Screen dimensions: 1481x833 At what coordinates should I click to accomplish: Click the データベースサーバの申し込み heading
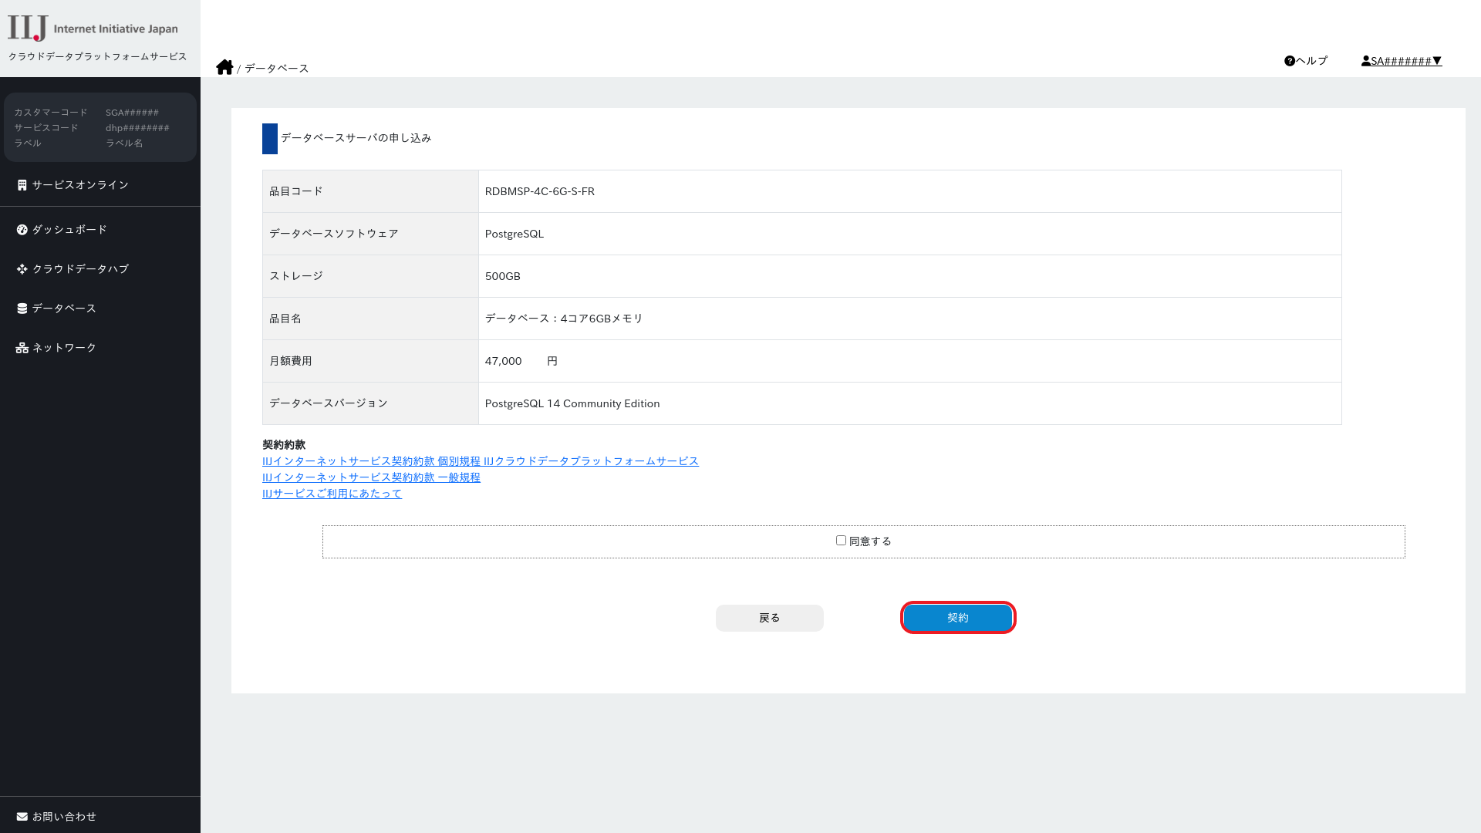point(356,138)
